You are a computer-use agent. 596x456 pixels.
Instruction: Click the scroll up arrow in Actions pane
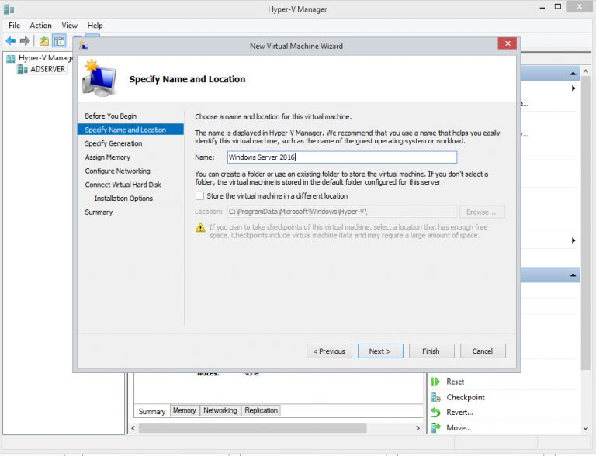(x=586, y=71)
